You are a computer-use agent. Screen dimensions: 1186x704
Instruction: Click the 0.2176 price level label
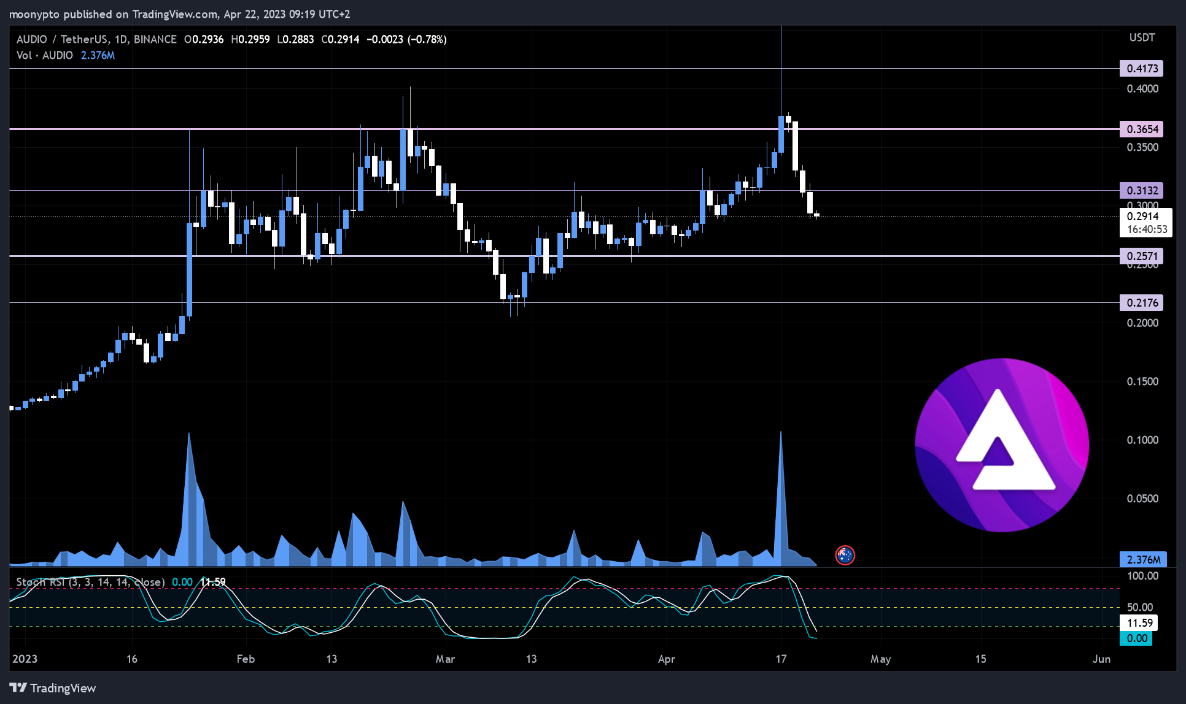(1142, 302)
